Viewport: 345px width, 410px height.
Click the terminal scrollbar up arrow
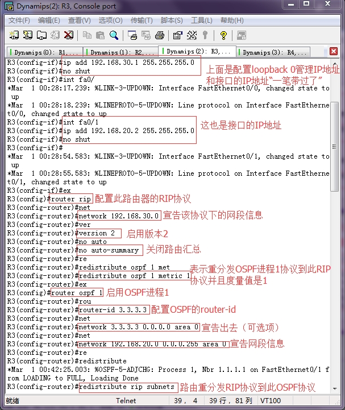(x=335, y=64)
